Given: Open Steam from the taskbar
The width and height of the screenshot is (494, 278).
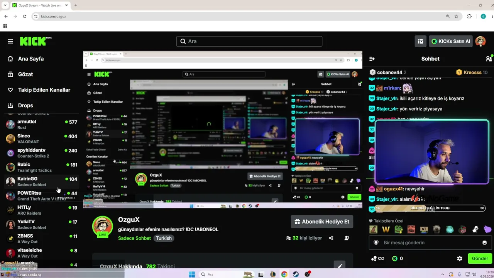Looking at the screenshot, I should point(296,274).
